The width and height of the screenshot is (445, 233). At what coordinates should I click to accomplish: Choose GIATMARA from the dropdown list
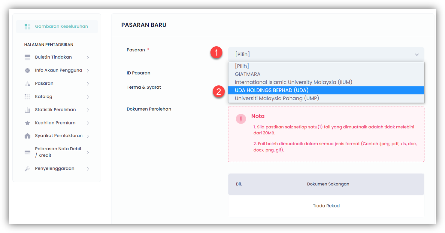(x=247, y=74)
